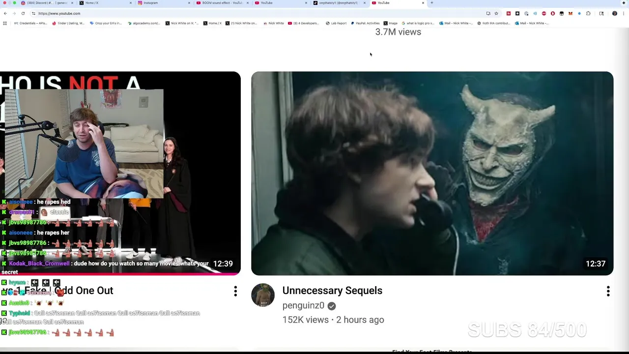Click the install app icon in address bar
629x354 pixels.
pyautogui.click(x=488, y=13)
